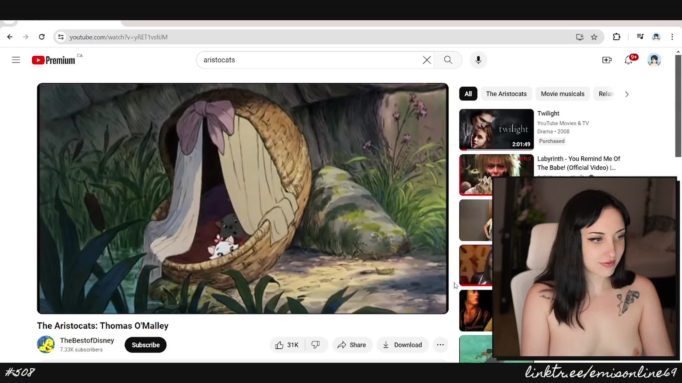Open the browser extensions puzzle icon
Viewport: 682px width, 383px height.
point(617,37)
